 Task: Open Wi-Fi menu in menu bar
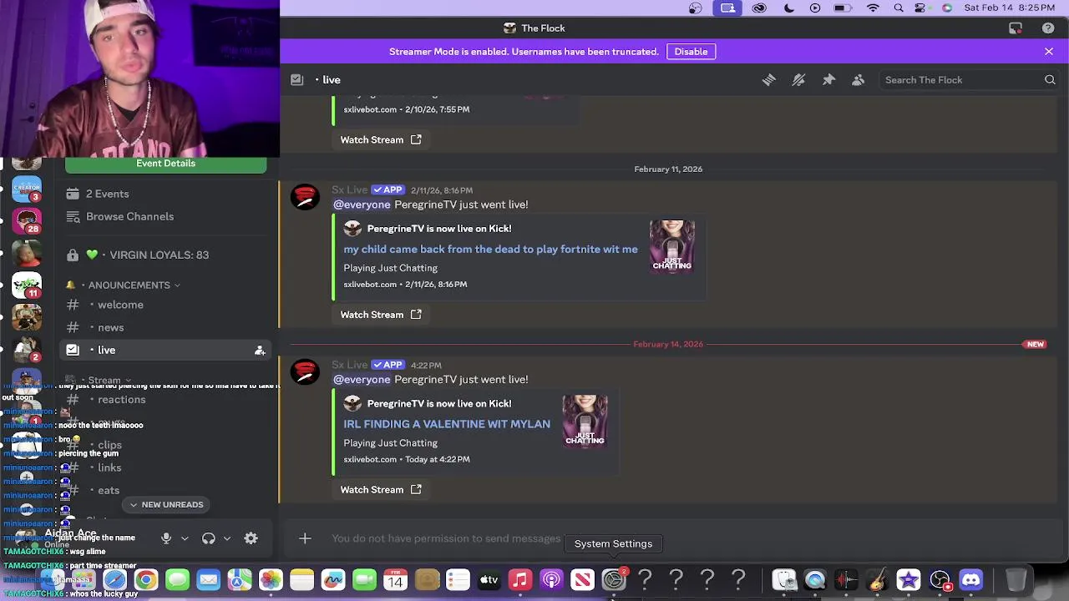click(873, 8)
